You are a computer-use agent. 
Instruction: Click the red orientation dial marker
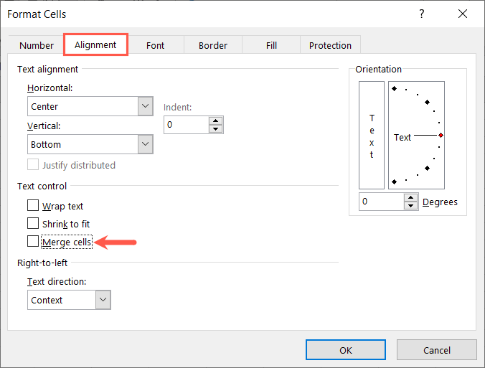click(x=441, y=136)
